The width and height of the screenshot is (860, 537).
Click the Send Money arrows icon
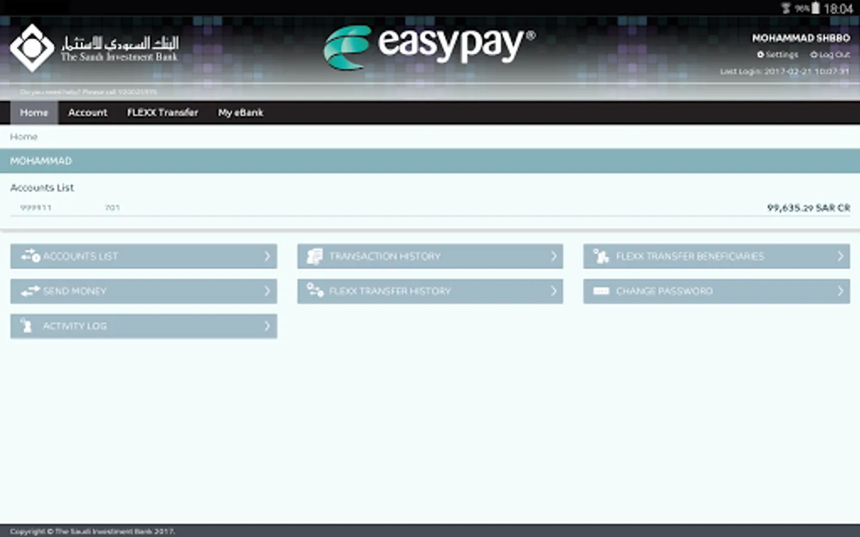(30, 291)
